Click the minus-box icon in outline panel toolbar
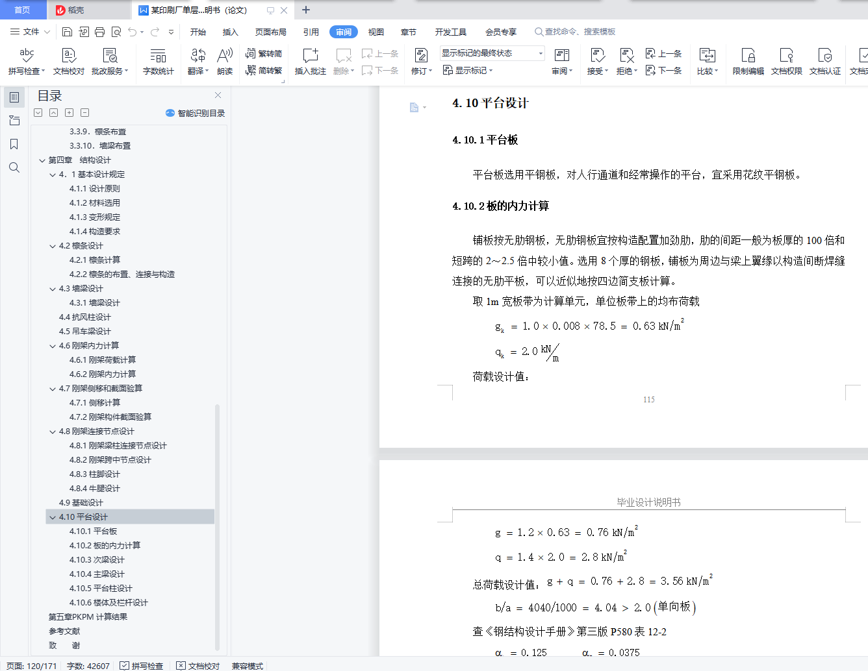The image size is (868, 671). tap(84, 113)
